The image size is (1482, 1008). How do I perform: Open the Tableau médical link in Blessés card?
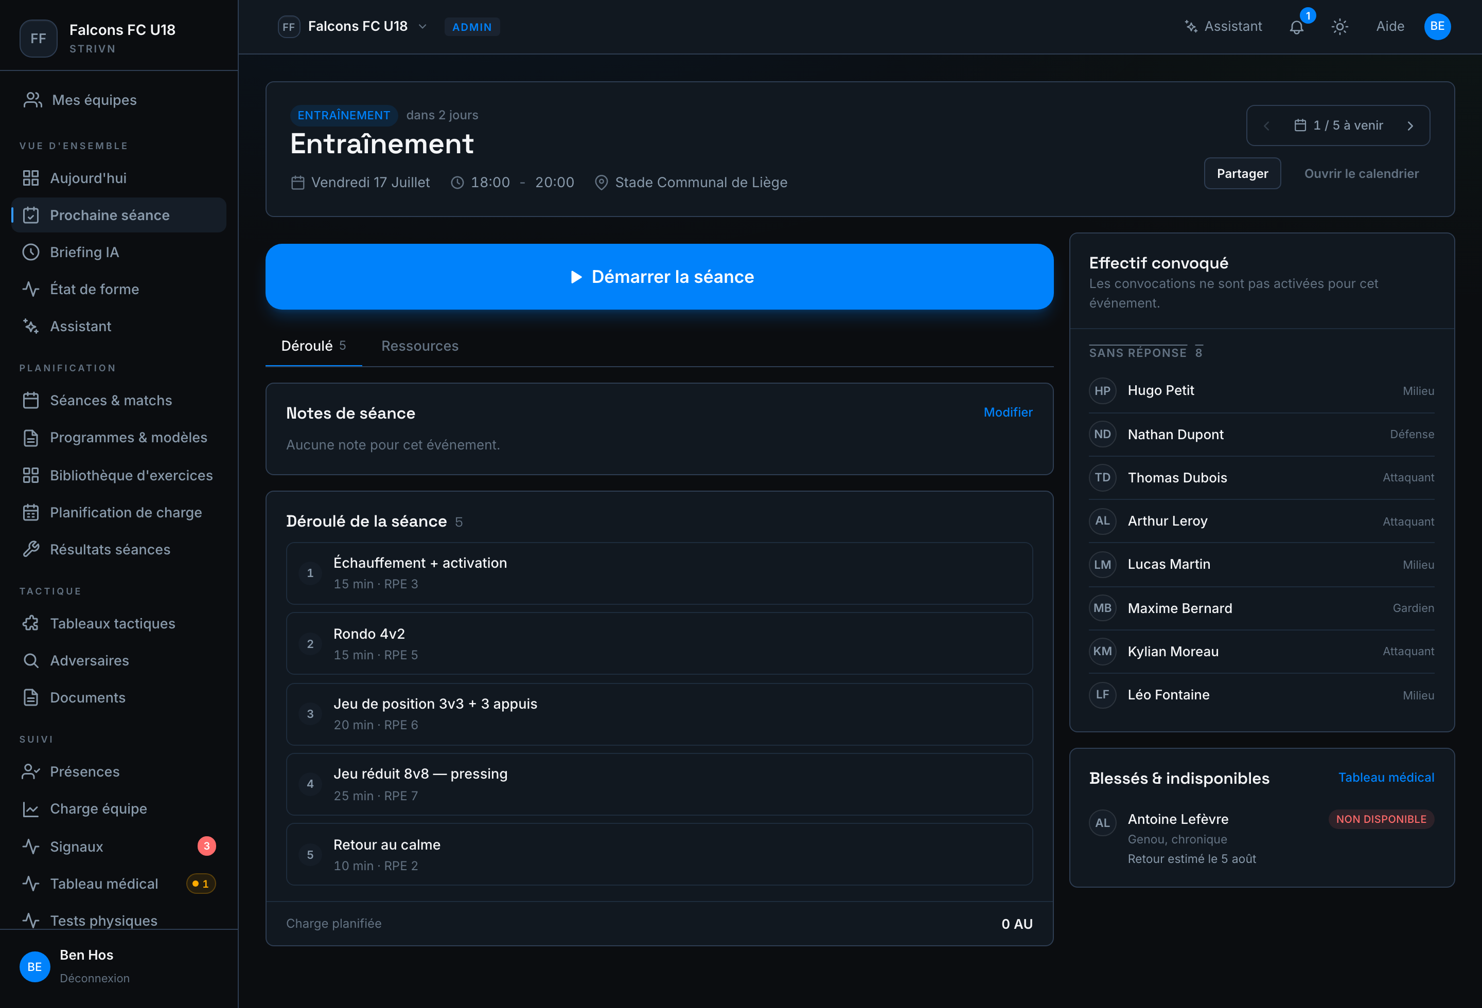[1386, 778]
